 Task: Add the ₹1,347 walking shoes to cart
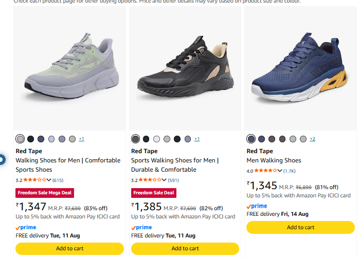[x=69, y=248]
